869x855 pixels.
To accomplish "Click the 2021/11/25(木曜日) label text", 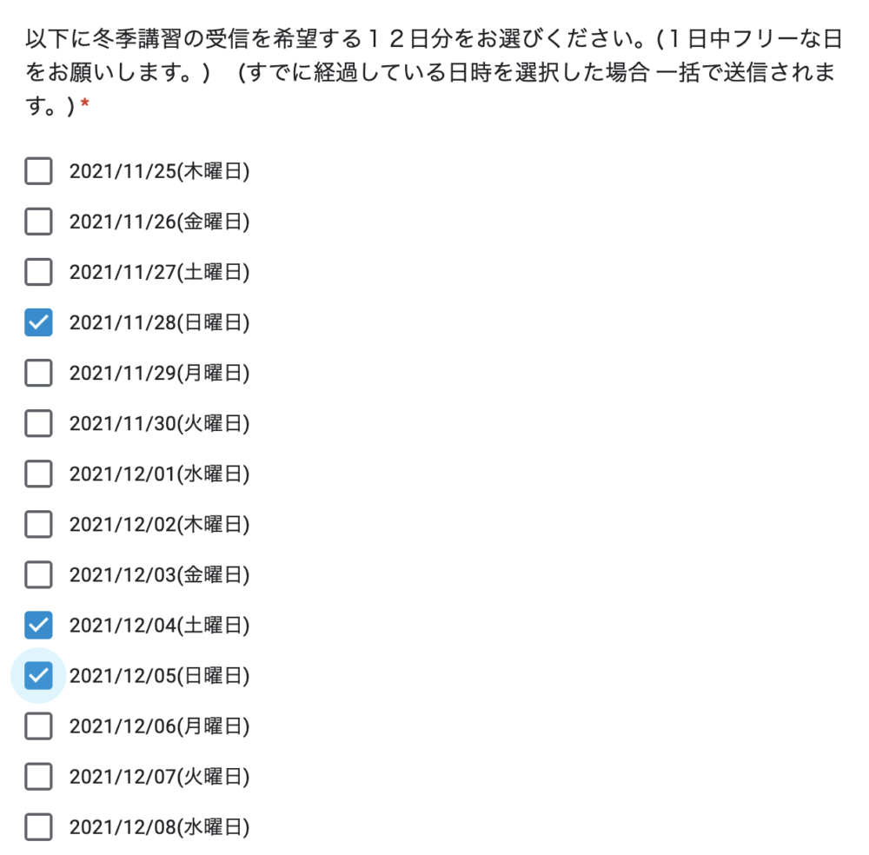I will [x=159, y=171].
